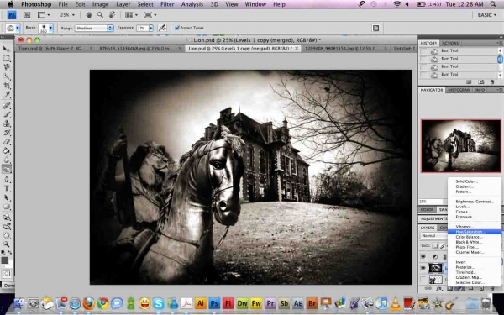Click the airbrush icon beside Exposure
The width and height of the screenshot is (504, 315).
[x=162, y=28]
